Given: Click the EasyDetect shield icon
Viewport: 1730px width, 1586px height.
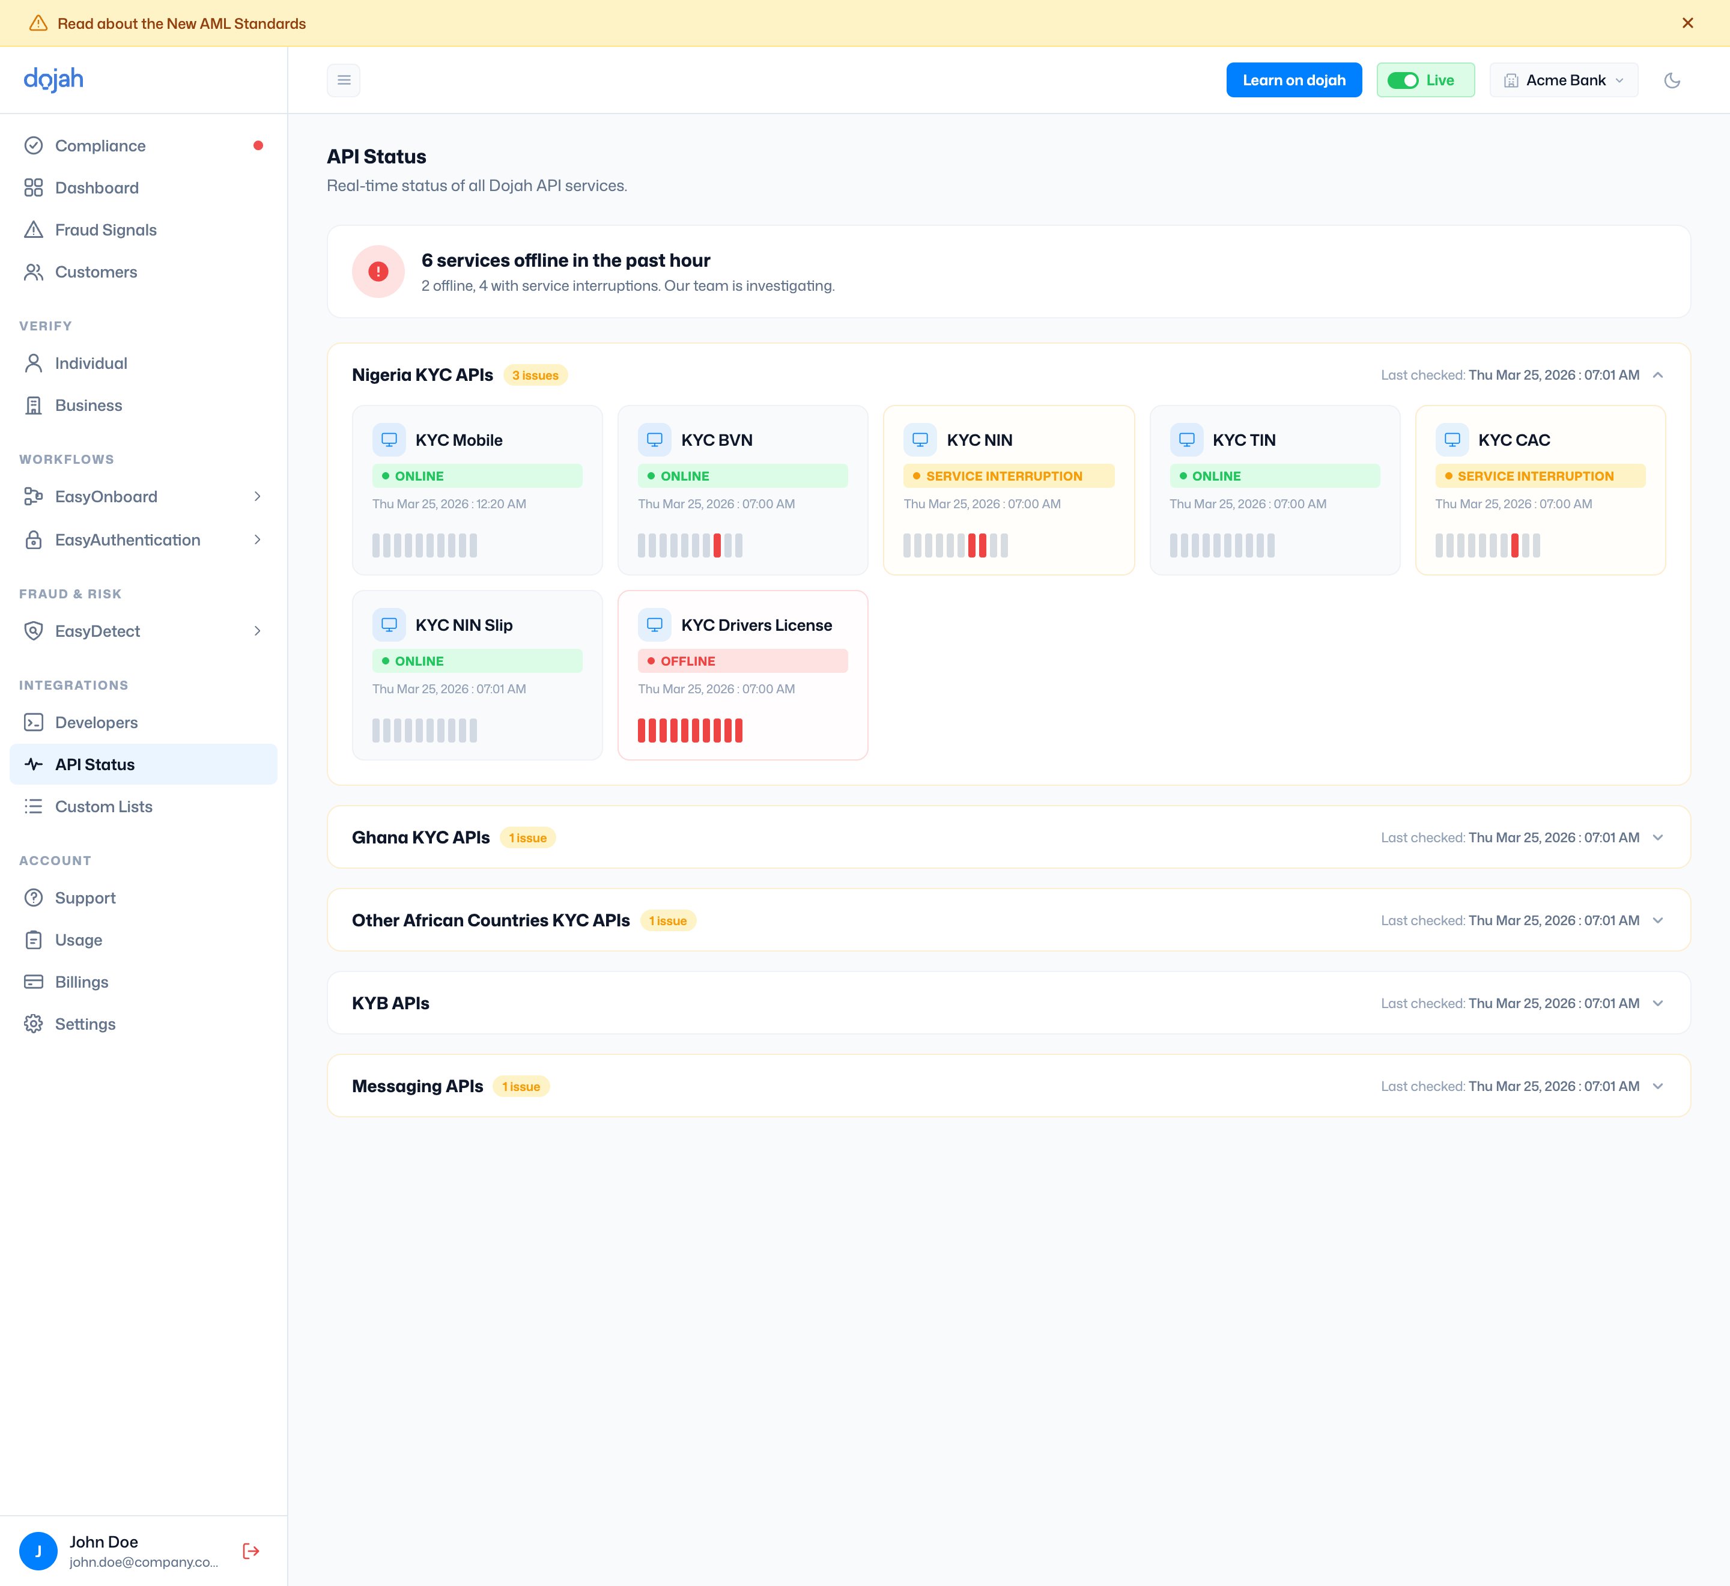Looking at the screenshot, I should [x=34, y=631].
